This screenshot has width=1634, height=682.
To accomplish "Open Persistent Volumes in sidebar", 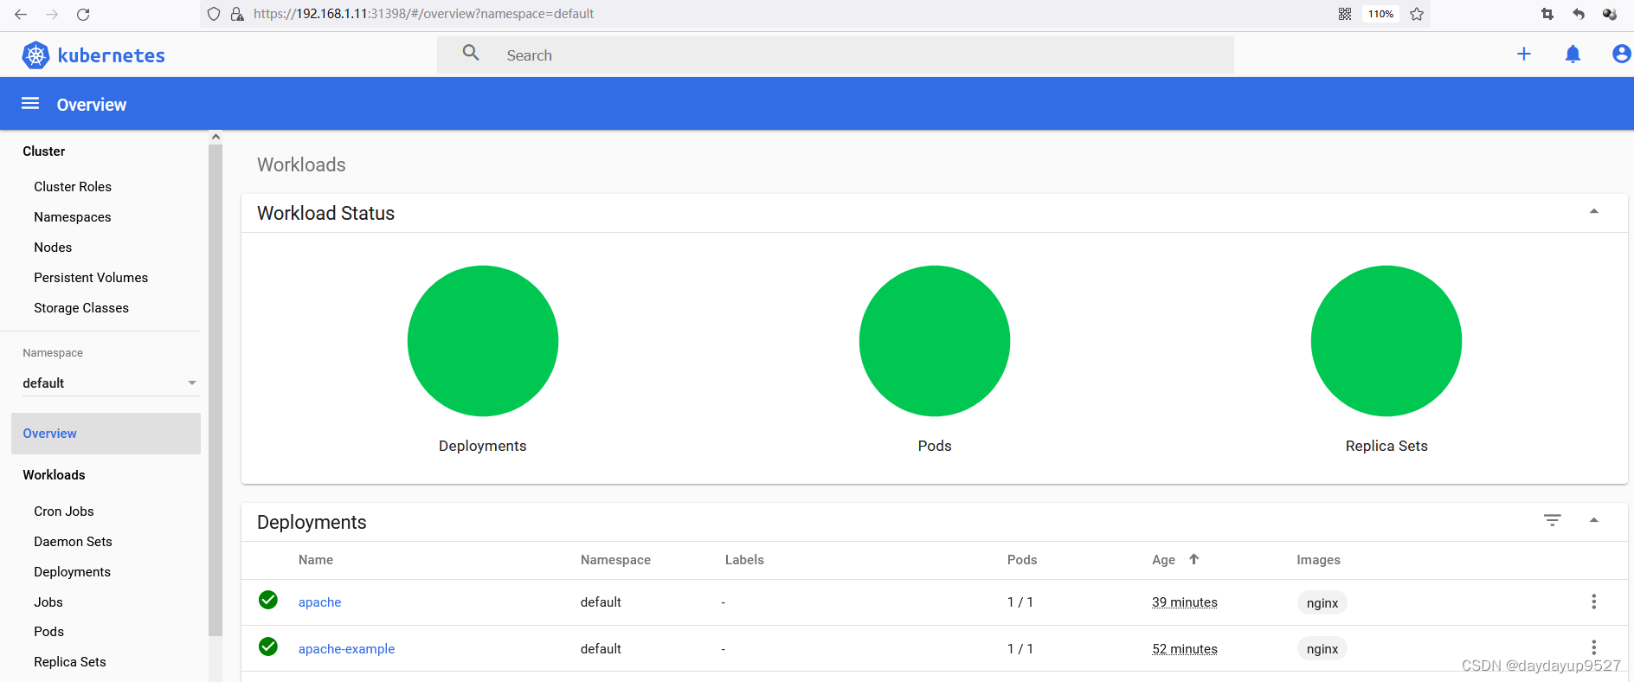I will 91,278.
